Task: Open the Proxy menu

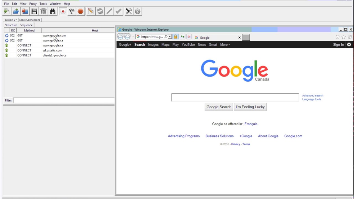Action: tap(33, 4)
